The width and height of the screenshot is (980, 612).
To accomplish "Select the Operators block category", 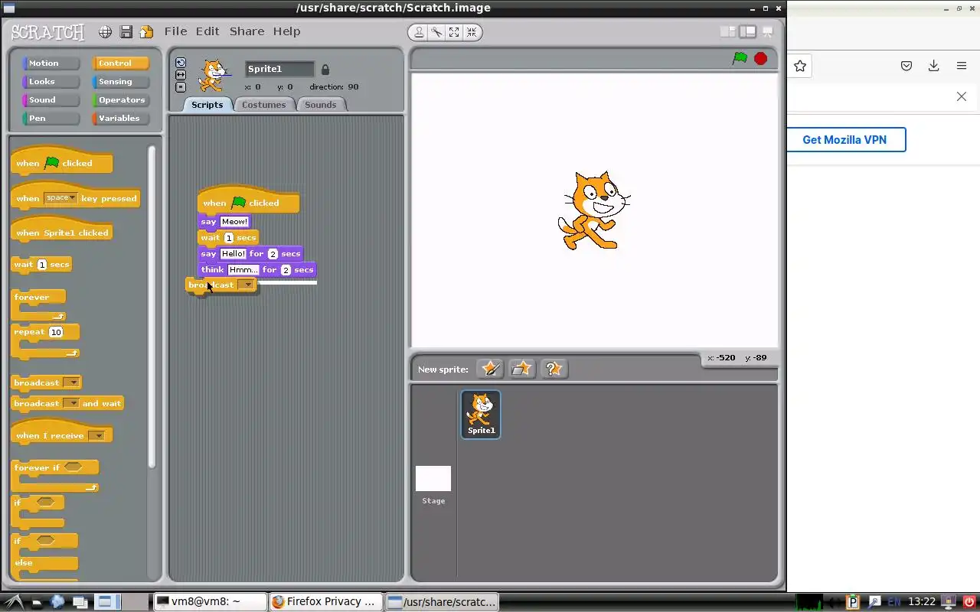I will (x=120, y=100).
